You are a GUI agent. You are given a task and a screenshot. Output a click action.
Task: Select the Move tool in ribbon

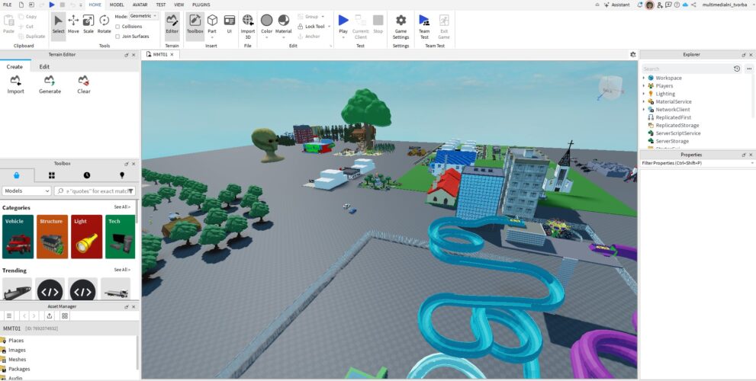[73, 24]
